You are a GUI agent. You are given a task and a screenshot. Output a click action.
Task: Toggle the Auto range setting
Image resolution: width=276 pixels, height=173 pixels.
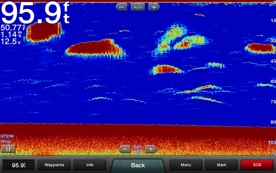coord(137,7)
